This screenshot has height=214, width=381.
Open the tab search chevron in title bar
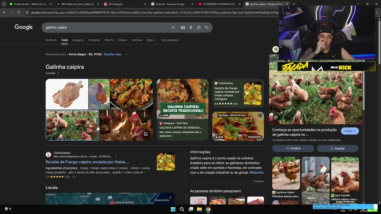pyautogui.click(x=4, y=4)
